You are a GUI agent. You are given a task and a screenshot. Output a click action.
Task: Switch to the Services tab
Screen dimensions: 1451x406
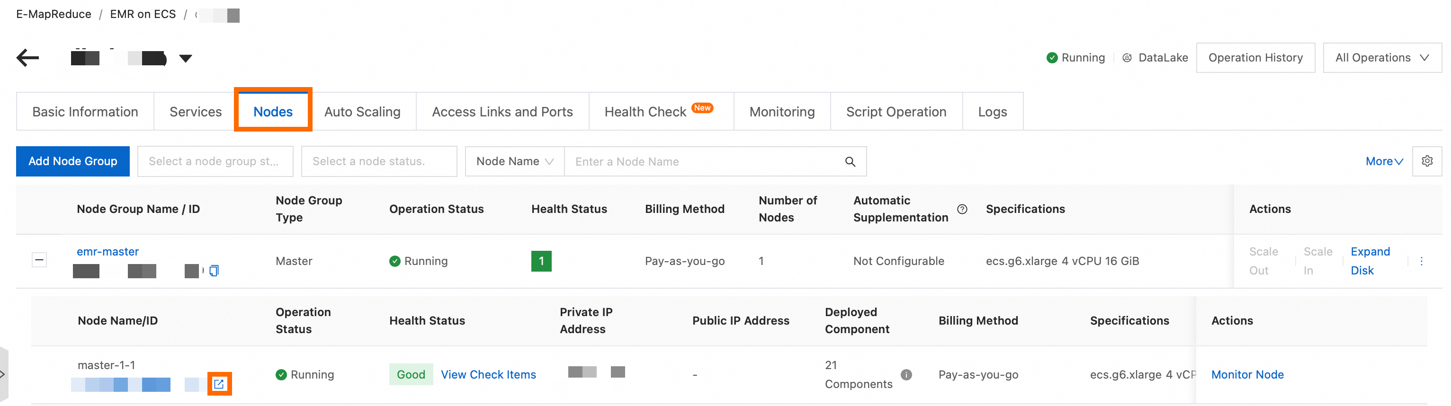pos(196,112)
